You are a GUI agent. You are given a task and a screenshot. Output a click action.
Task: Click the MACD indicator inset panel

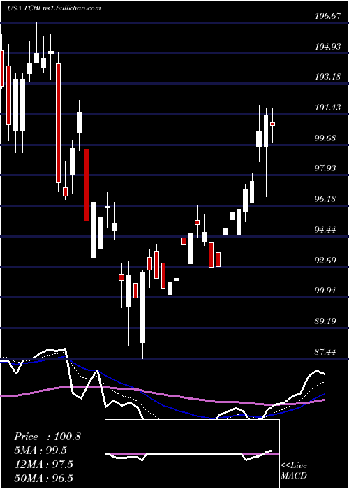[x=192, y=454]
